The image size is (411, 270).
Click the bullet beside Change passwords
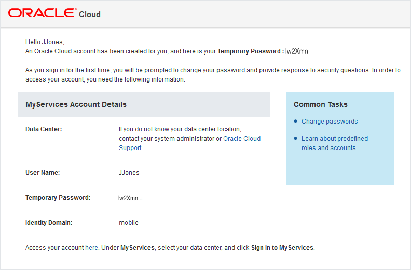pos(296,121)
